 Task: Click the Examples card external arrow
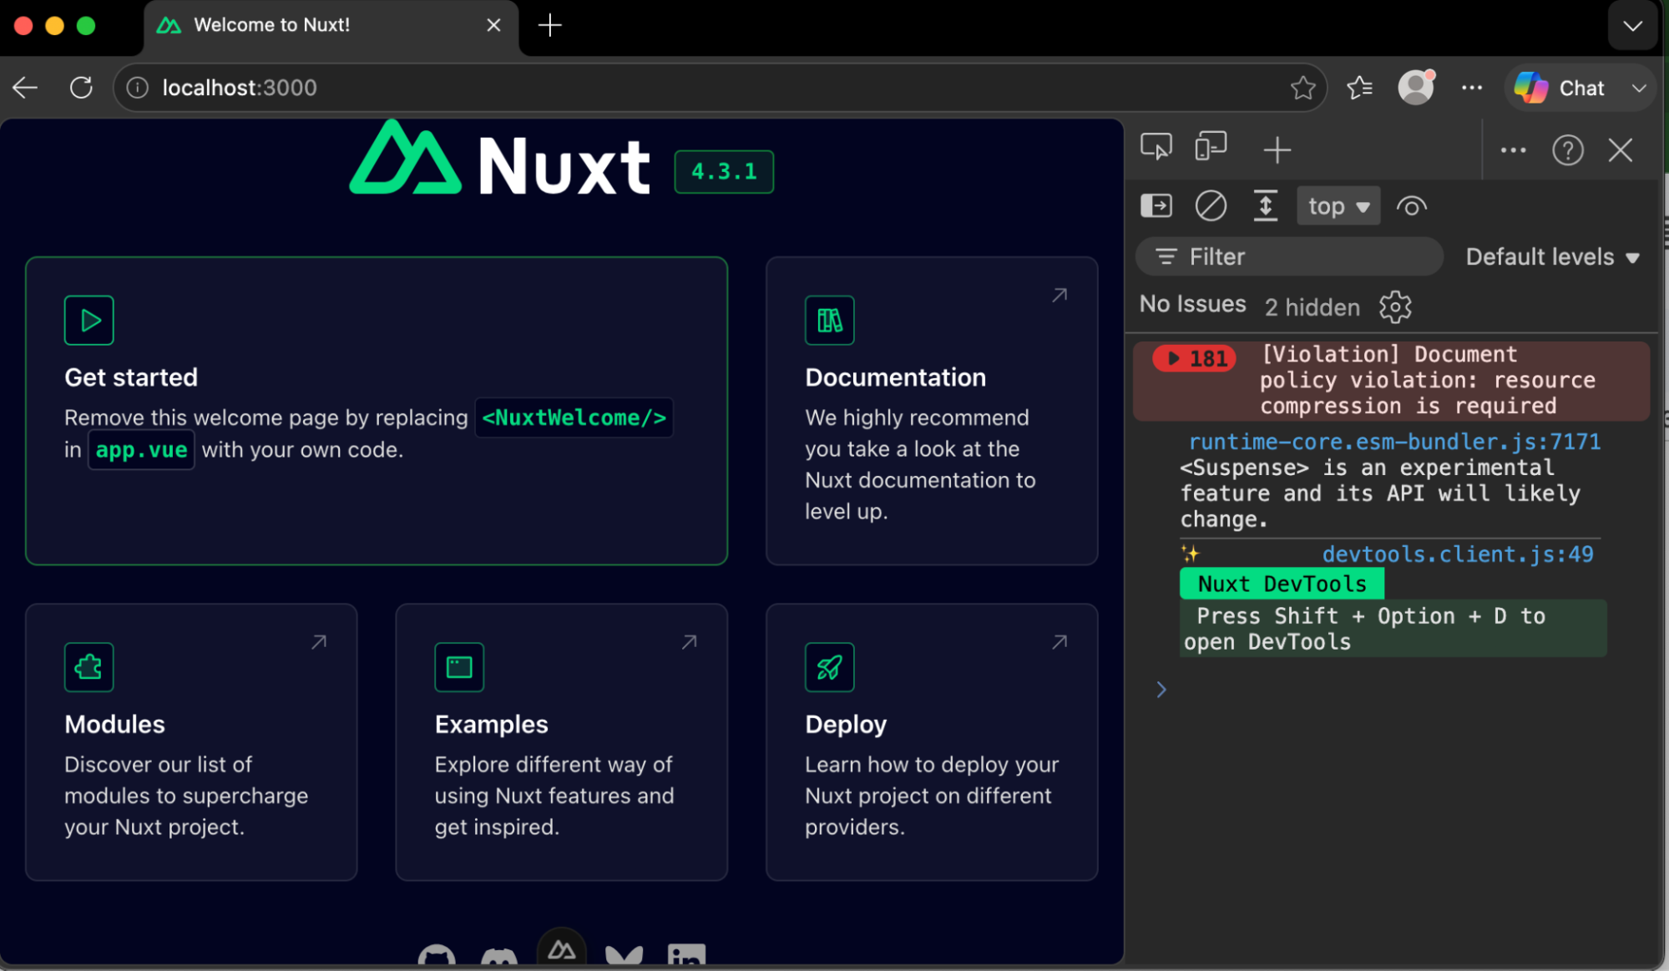(689, 642)
